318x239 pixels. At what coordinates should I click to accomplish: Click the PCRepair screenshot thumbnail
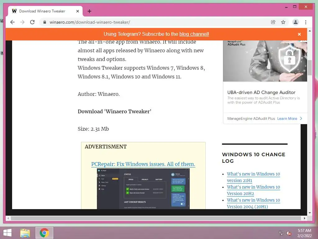click(143, 189)
